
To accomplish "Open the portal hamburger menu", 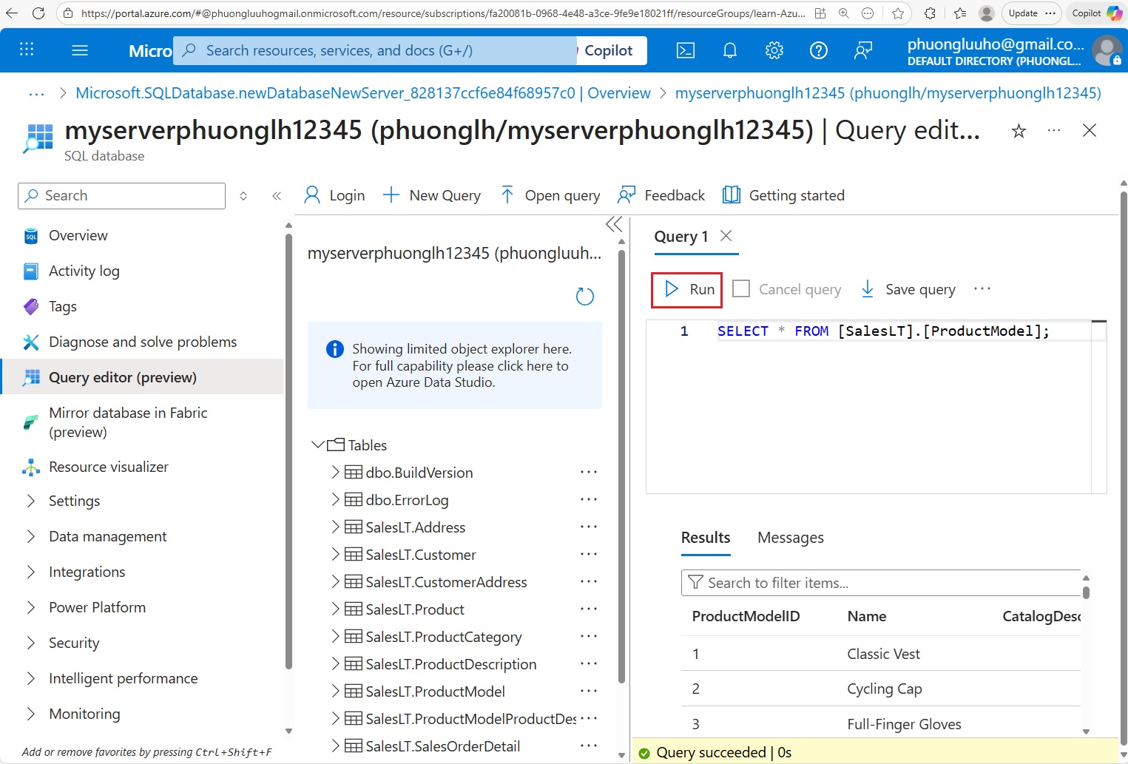I will [x=80, y=50].
